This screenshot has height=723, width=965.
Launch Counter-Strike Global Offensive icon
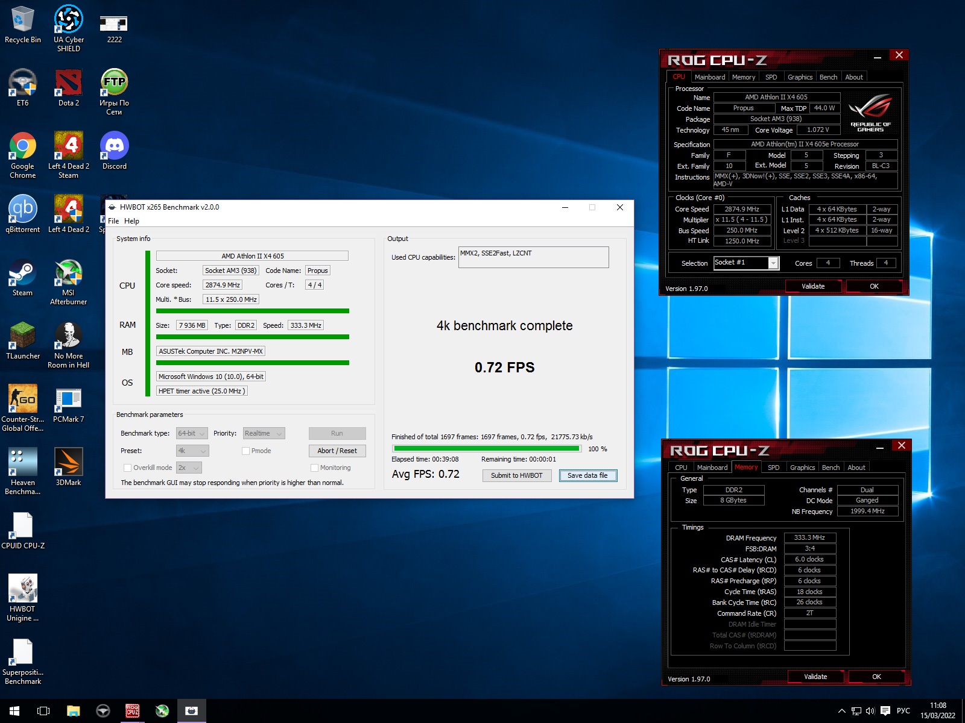(x=23, y=408)
